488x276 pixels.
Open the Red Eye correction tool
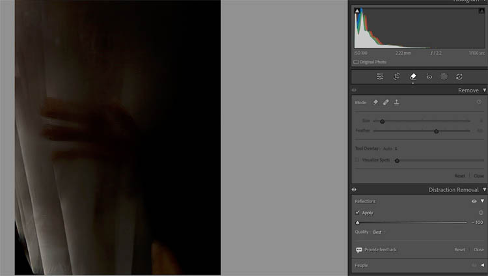(429, 77)
